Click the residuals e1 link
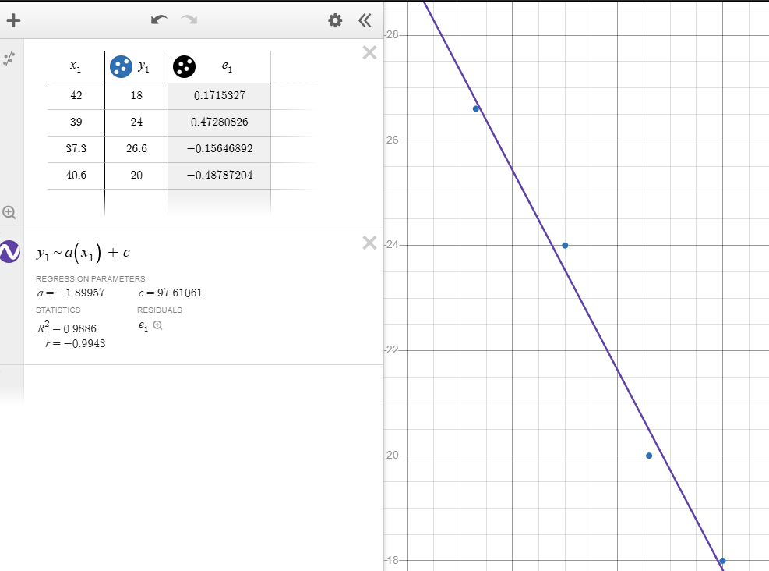This screenshot has height=571, width=769. 143,325
